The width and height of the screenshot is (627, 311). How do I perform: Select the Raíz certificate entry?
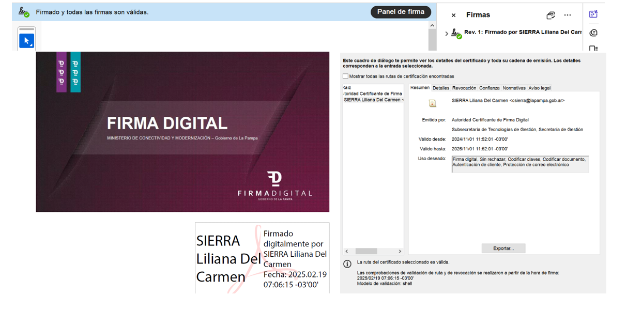click(x=346, y=87)
